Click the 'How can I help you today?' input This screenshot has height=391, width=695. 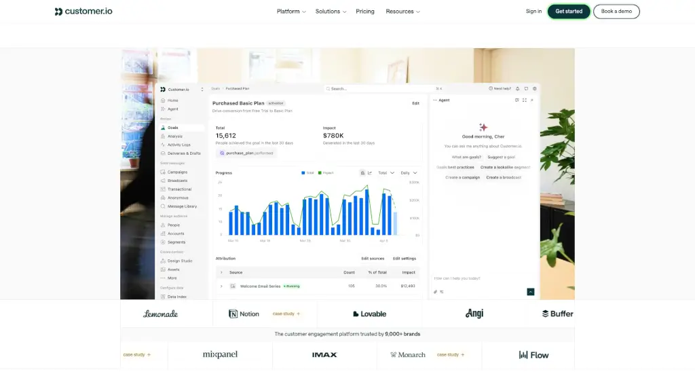tap(457, 278)
